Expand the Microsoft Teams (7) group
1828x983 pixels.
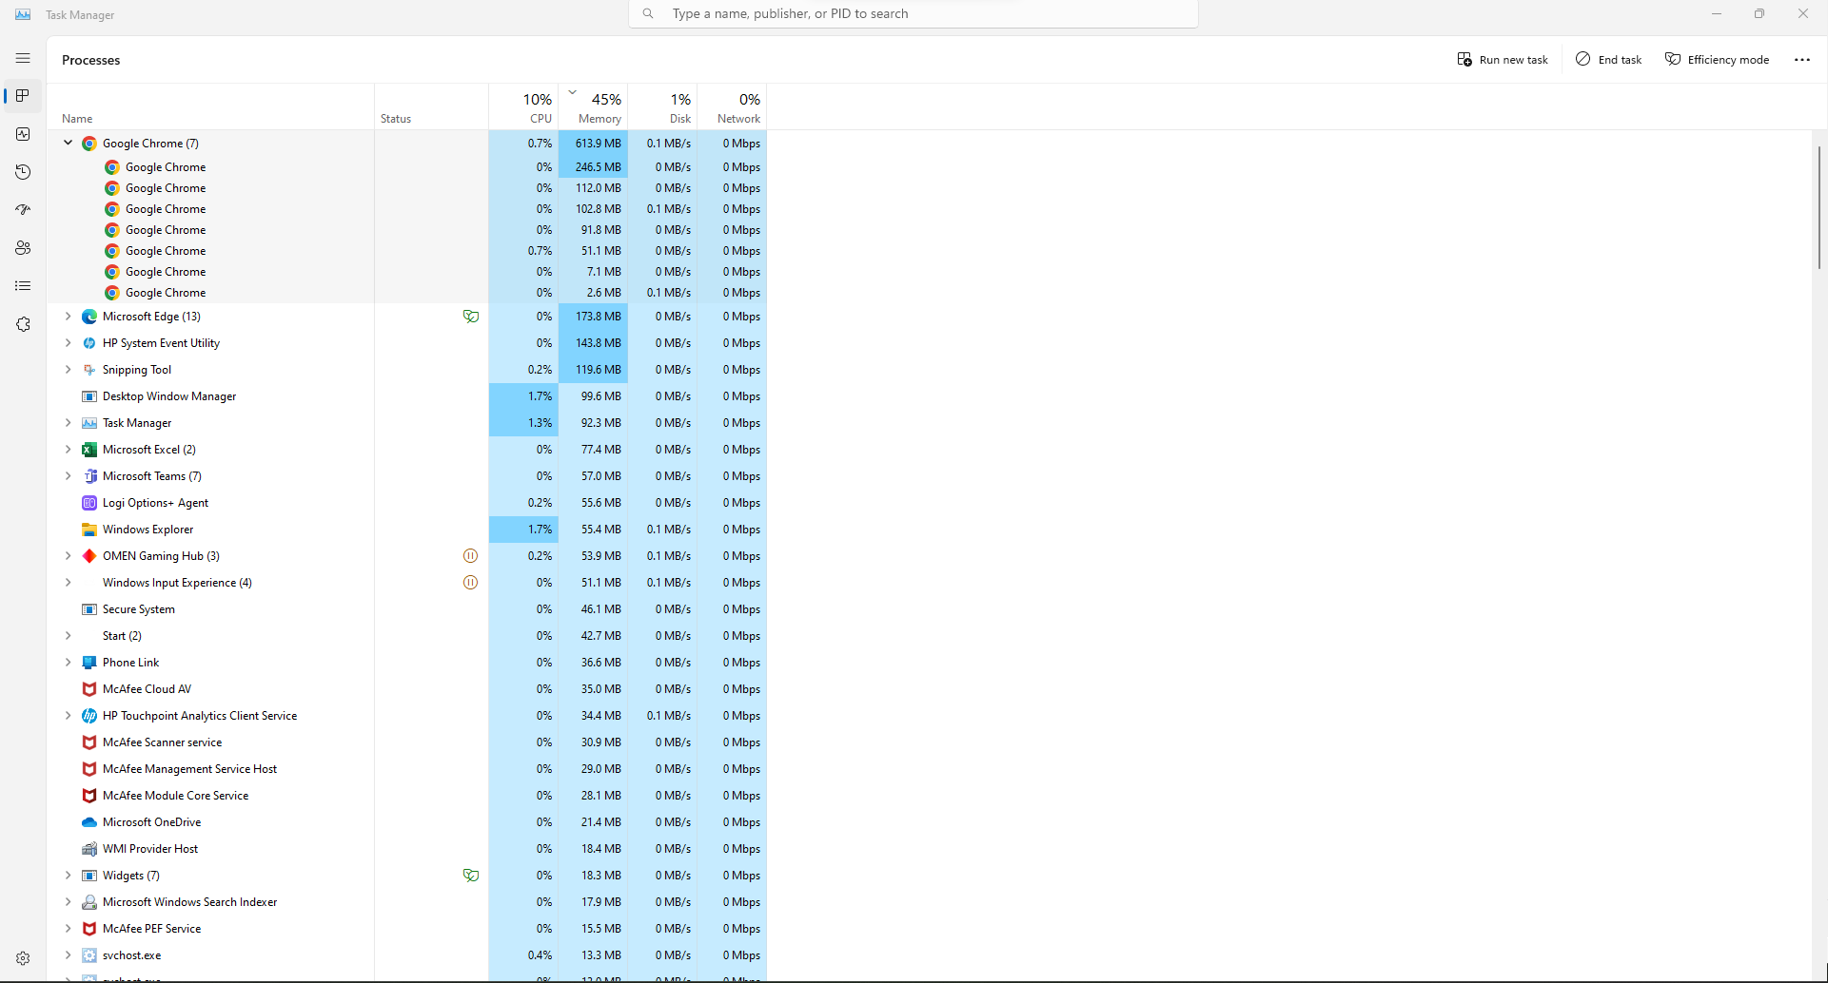pos(68,476)
